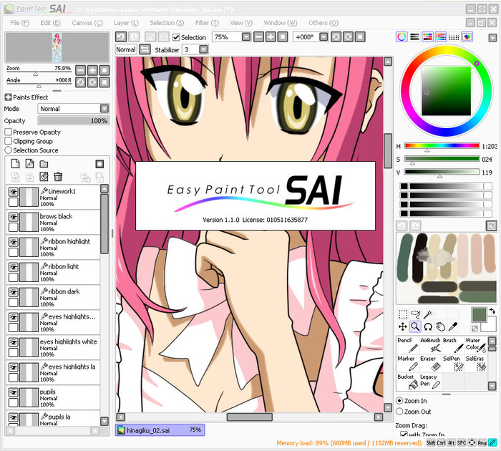
Task: Enable Preserve Opacity checkbox
Action: pos(9,132)
